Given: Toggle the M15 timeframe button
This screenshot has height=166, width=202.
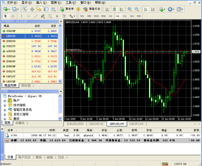Looking at the screenshot, I should (96, 16).
